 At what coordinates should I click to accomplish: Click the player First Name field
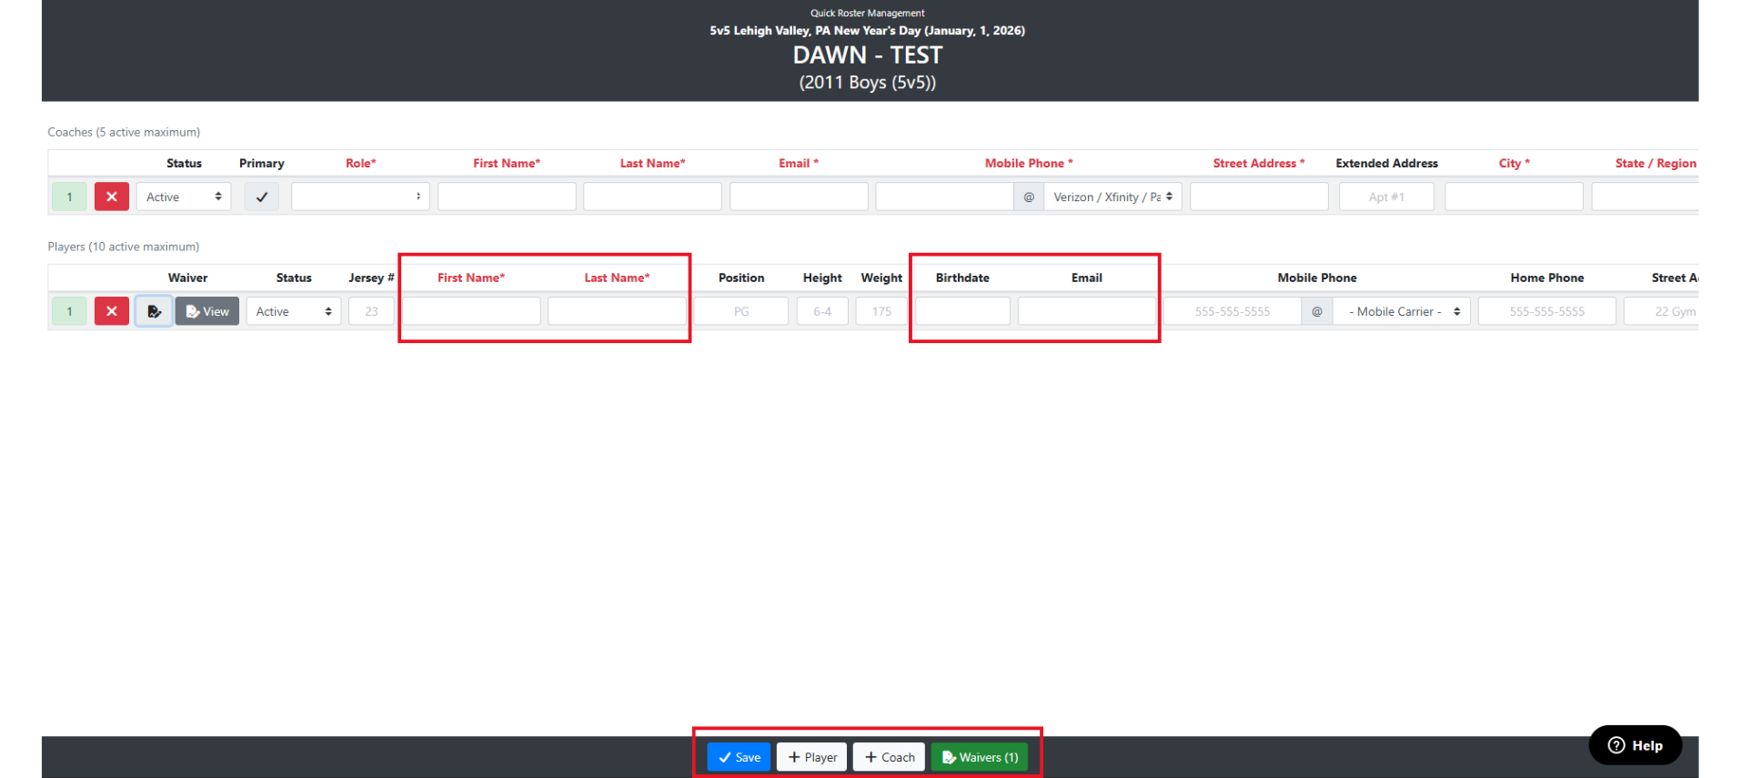click(x=471, y=311)
